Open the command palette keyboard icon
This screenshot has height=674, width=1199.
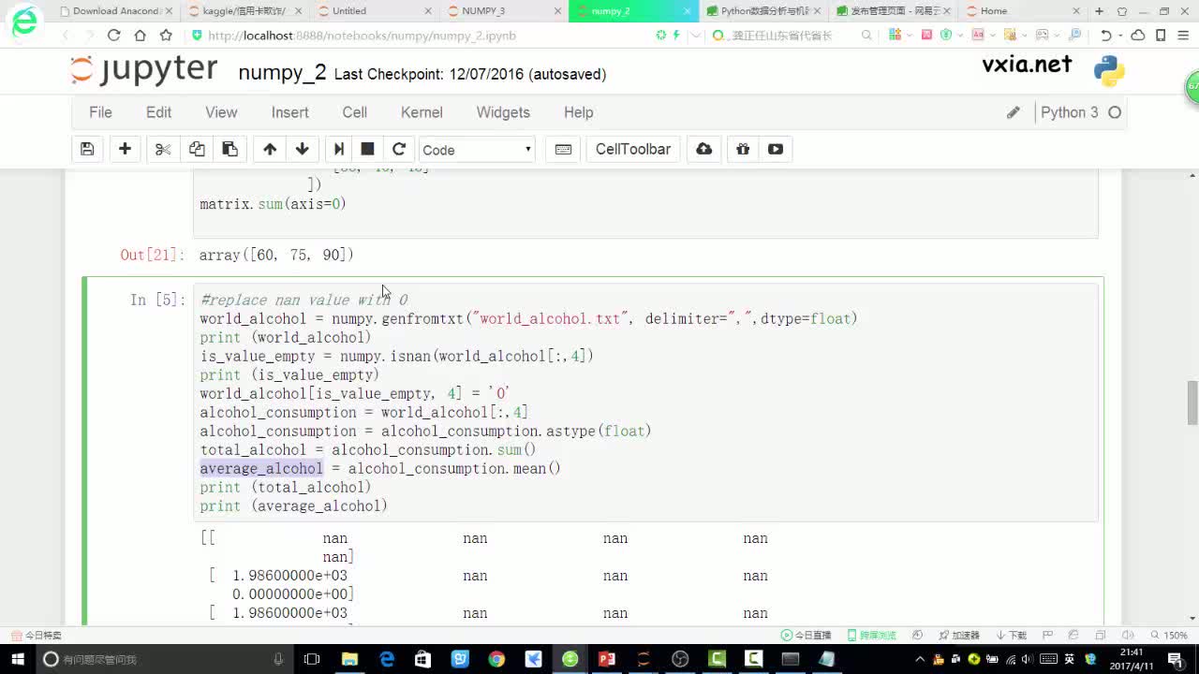(x=563, y=149)
